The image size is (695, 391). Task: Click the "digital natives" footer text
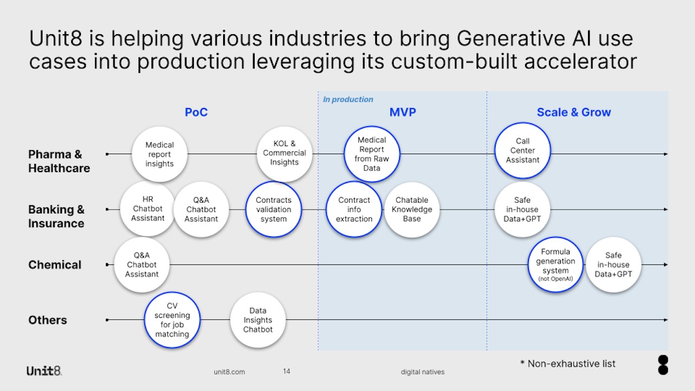point(422,372)
